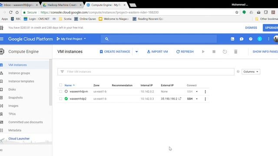Open the RBC bookmark

click(x=16, y=19)
